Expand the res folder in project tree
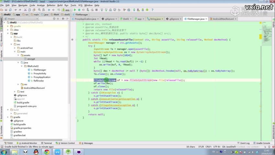The image size is (275, 155). pos(19,84)
